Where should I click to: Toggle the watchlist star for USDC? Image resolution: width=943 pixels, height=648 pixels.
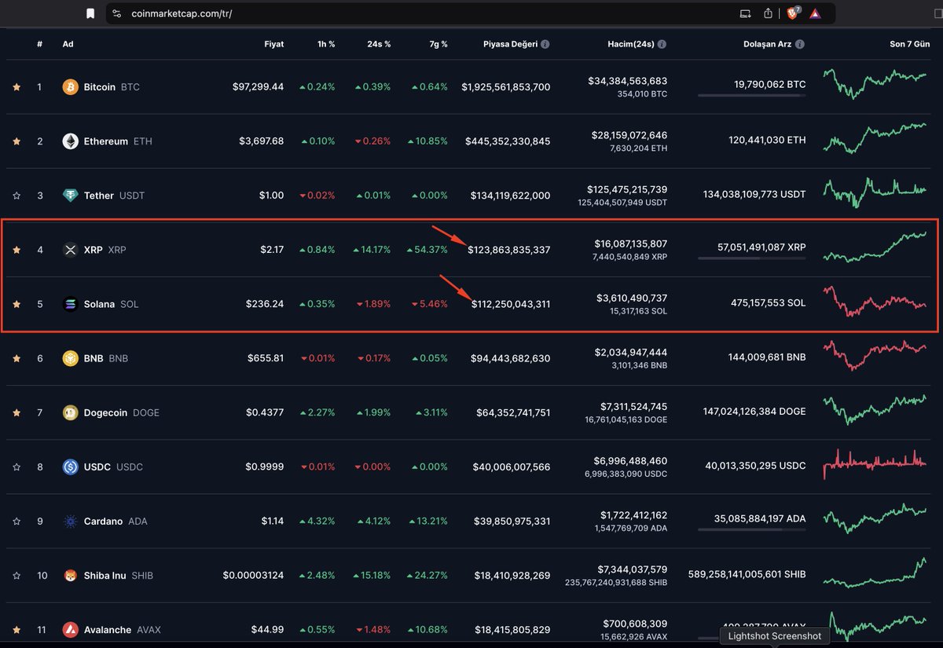click(x=17, y=467)
